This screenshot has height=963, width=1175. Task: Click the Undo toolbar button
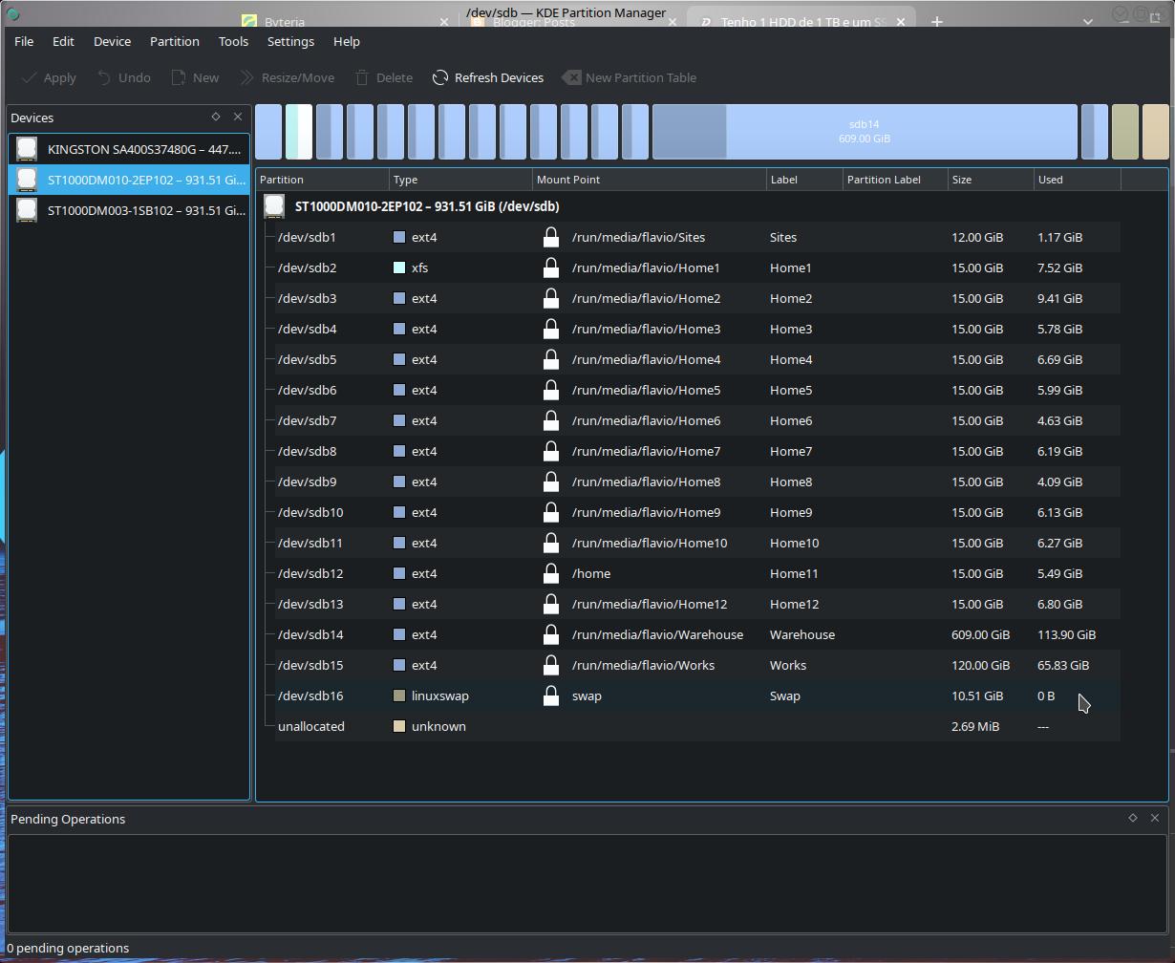(x=124, y=77)
